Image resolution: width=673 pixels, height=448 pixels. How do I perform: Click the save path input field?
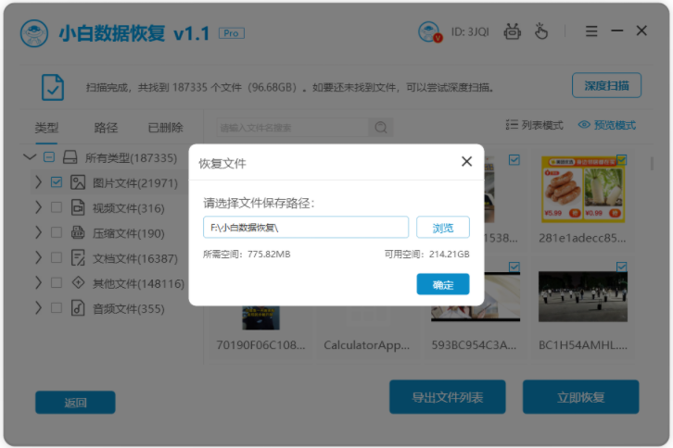tap(306, 227)
